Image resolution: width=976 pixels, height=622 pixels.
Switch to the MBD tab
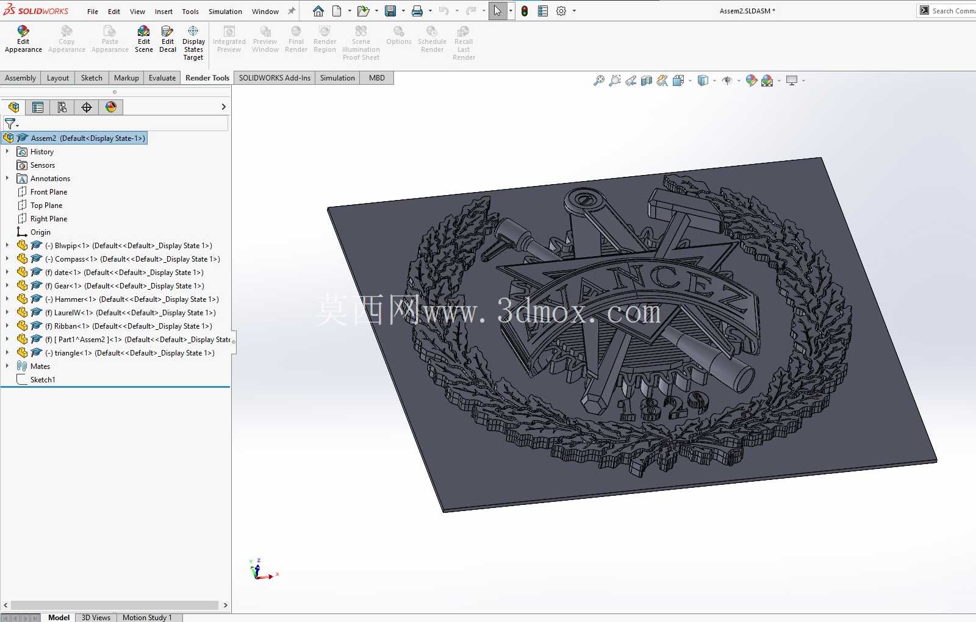click(x=377, y=78)
